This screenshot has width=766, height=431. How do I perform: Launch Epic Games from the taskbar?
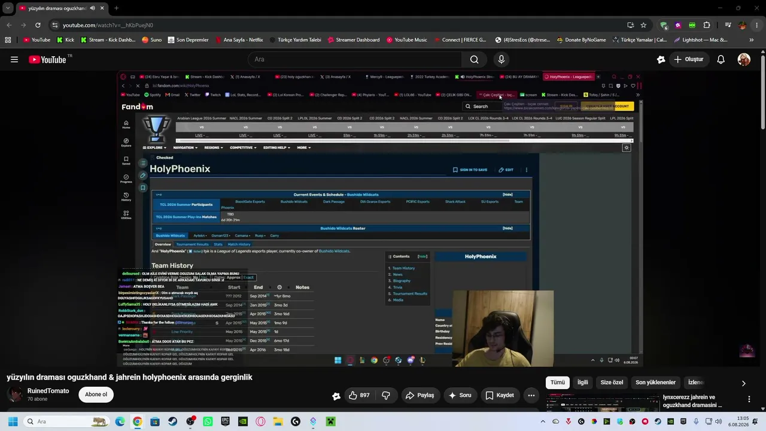[x=225, y=421]
